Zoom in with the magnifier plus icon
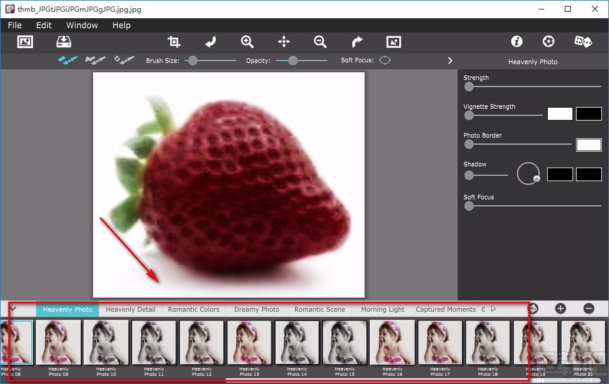This screenshot has height=384, width=609. 247,42
